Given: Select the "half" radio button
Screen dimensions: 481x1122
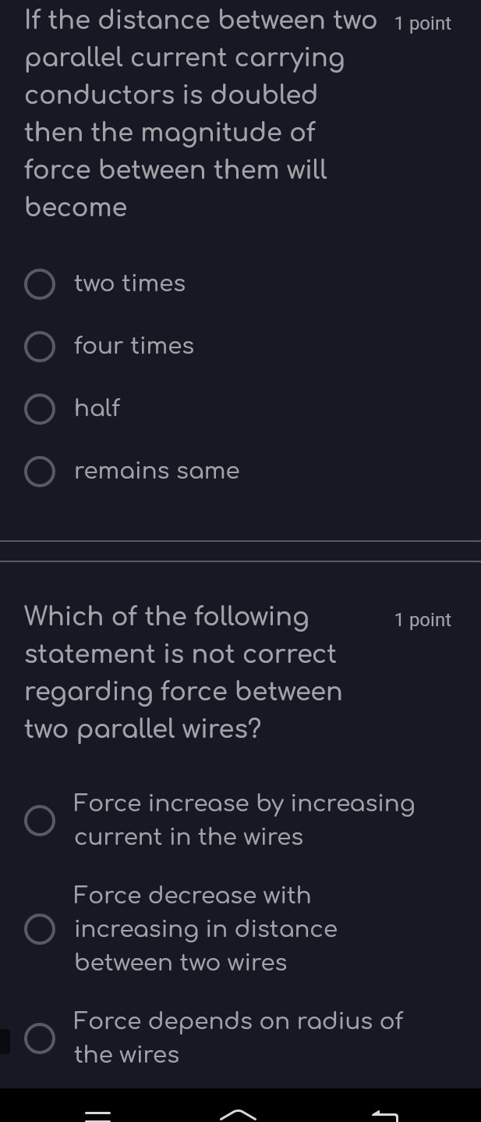Looking at the screenshot, I should (40, 408).
